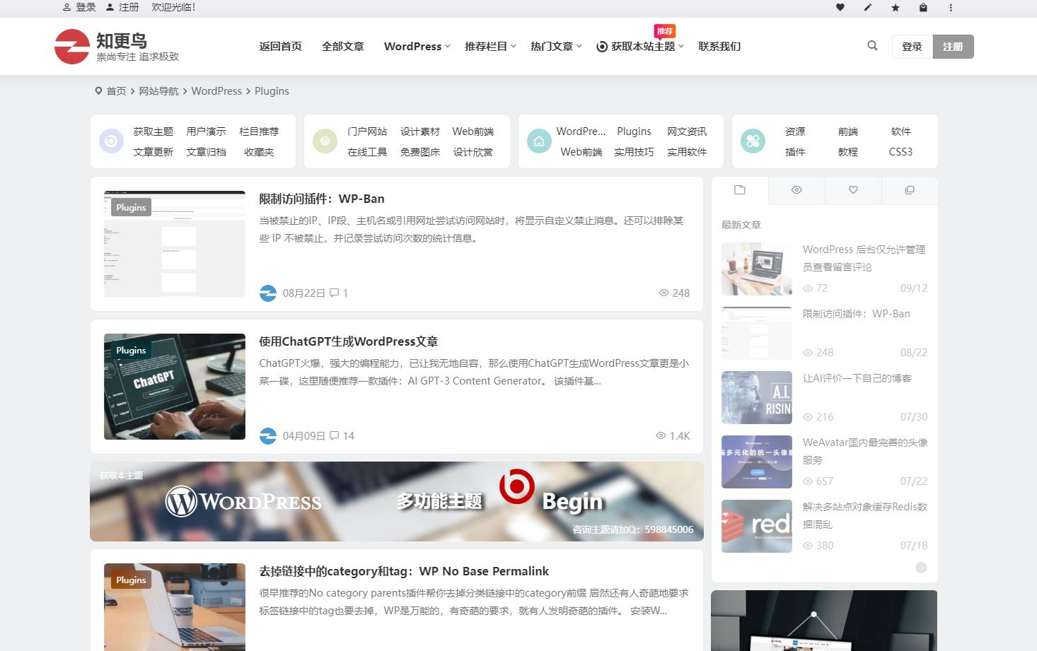
Task: Click the circle icon in first nav box
Action: point(111,141)
